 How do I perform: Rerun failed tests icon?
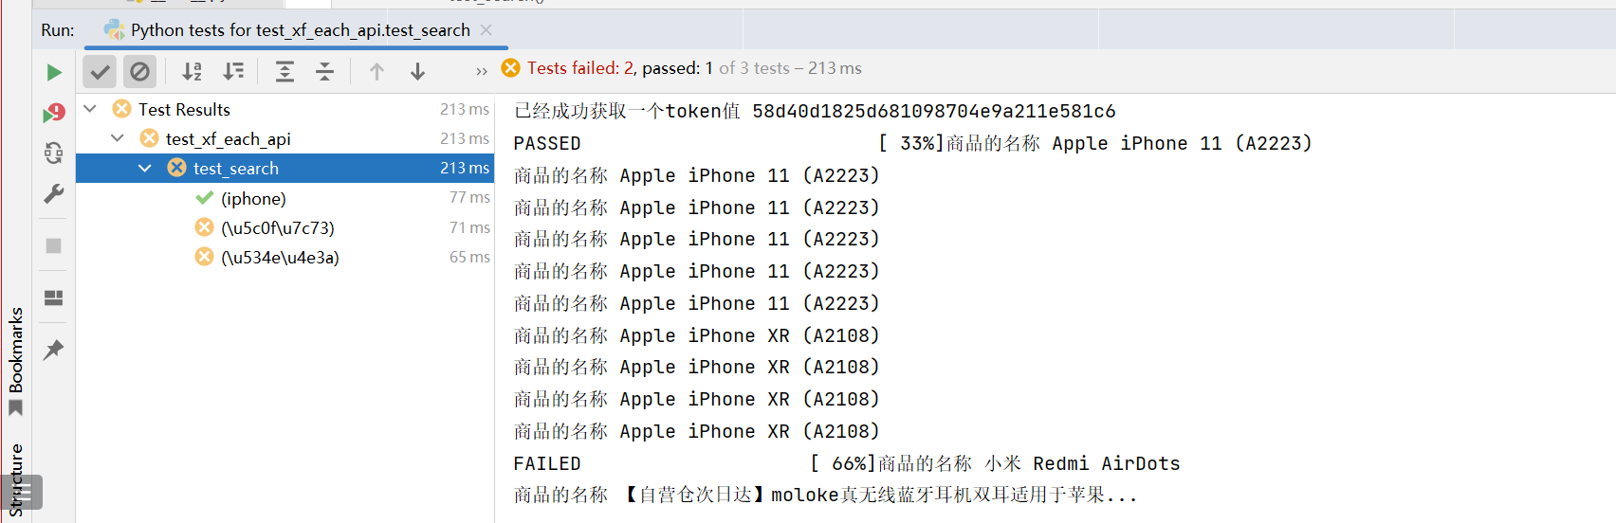tap(54, 113)
